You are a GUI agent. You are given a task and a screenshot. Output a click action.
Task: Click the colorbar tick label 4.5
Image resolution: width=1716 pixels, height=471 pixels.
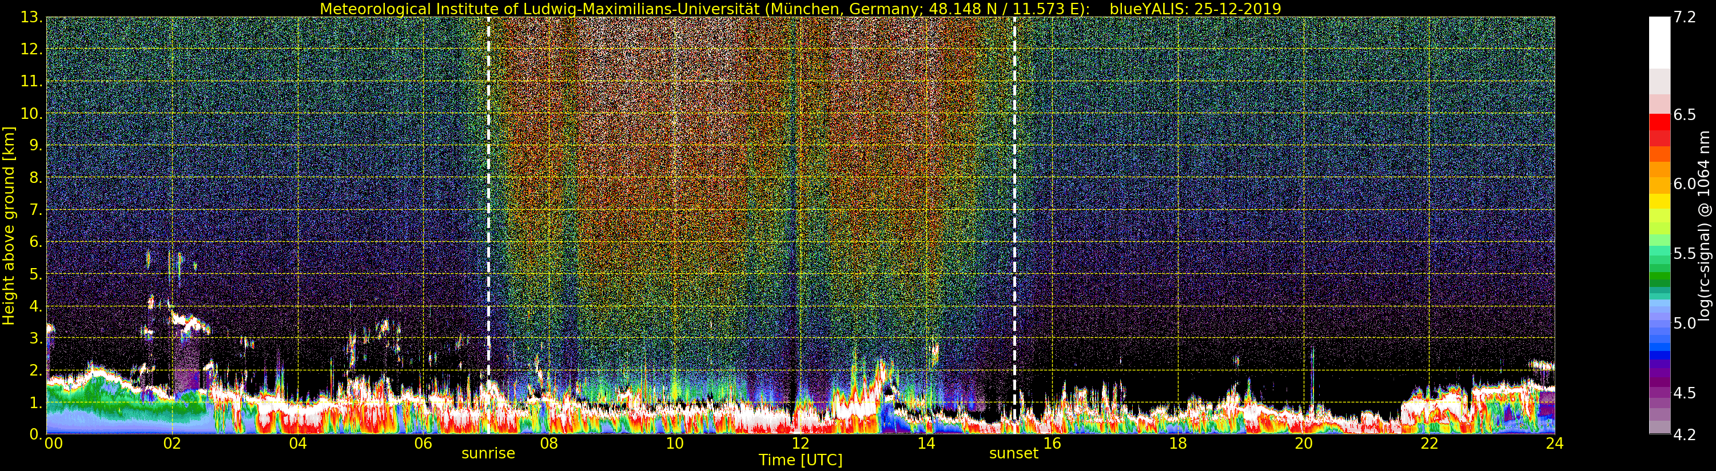point(1685,392)
